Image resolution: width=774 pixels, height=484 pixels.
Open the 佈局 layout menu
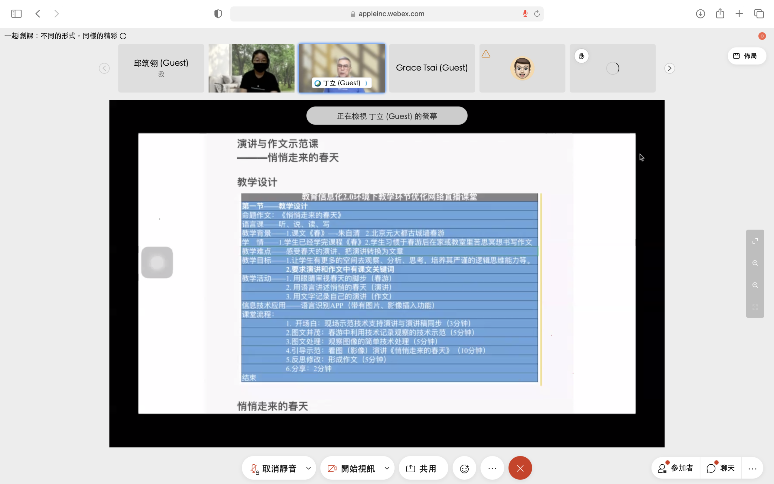(x=746, y=56)
